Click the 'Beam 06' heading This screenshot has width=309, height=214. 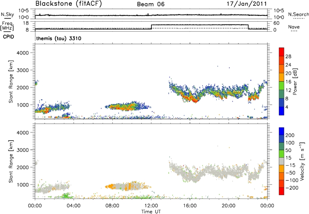tap(151, 4)
